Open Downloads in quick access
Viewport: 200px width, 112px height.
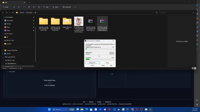click(x=10, y=17)
